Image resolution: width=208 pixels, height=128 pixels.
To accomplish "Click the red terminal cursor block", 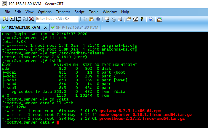I will point(58,123).
